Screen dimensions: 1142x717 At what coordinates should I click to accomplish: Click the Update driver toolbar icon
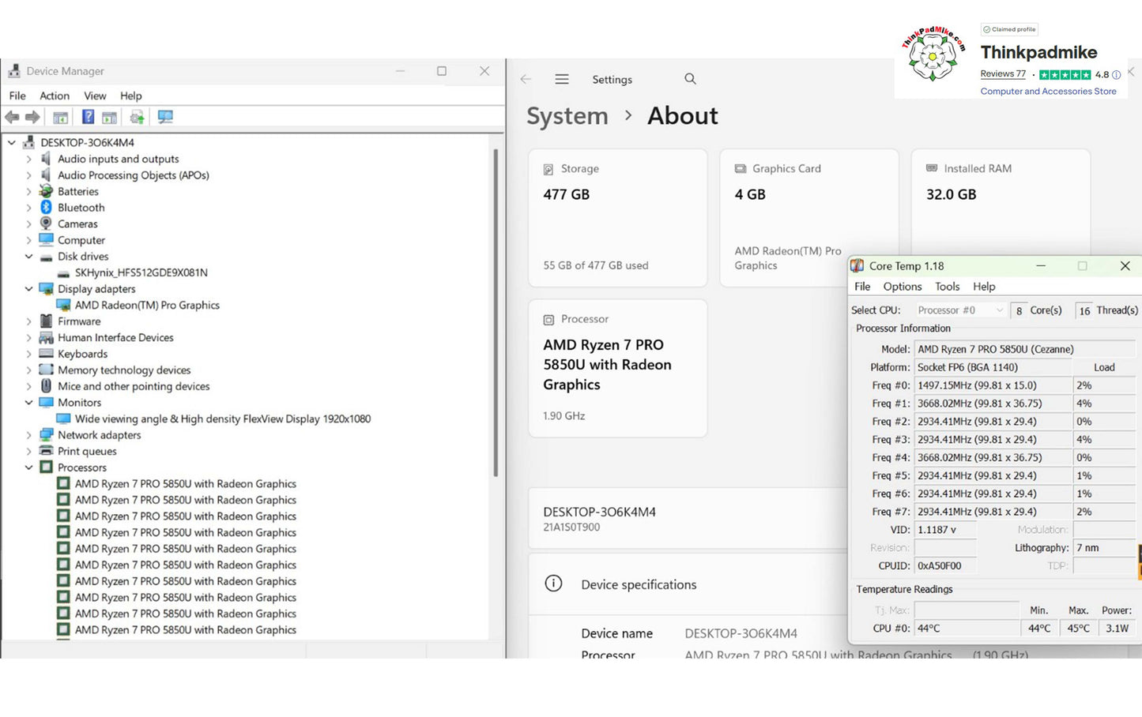click(137, 117)
